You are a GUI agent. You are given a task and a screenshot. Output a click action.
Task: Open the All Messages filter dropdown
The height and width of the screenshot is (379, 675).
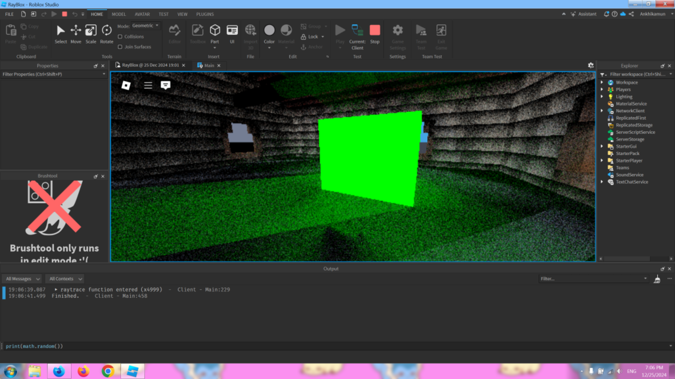[22, 279]
